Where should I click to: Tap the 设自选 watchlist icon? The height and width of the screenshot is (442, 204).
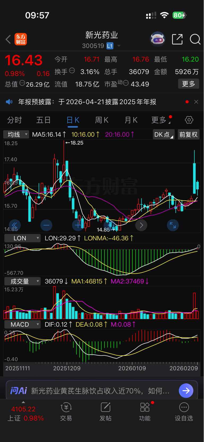point(184,412)
